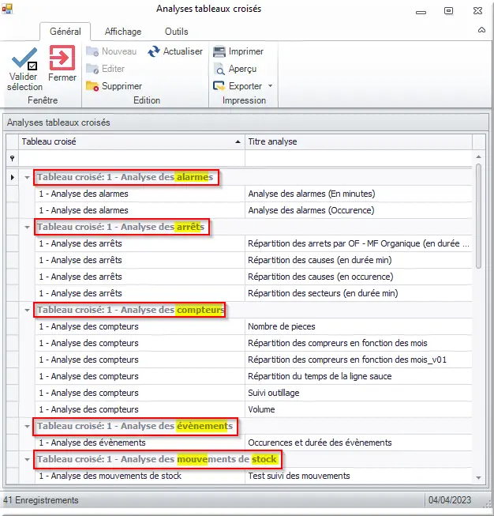494x516 pixels.
Task: Click the scrollbar down arrow
Action: tap(478, 477)
